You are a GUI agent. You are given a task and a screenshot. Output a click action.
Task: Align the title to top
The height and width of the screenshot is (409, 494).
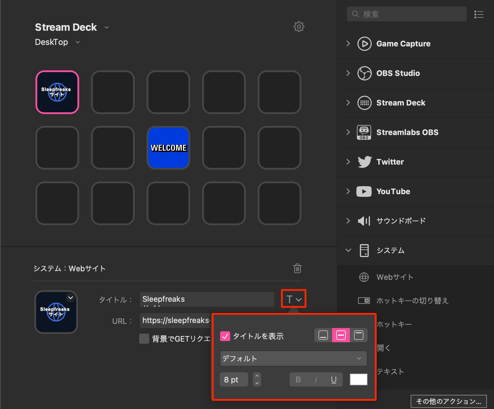pyautogui.click(x=359, y=335)
